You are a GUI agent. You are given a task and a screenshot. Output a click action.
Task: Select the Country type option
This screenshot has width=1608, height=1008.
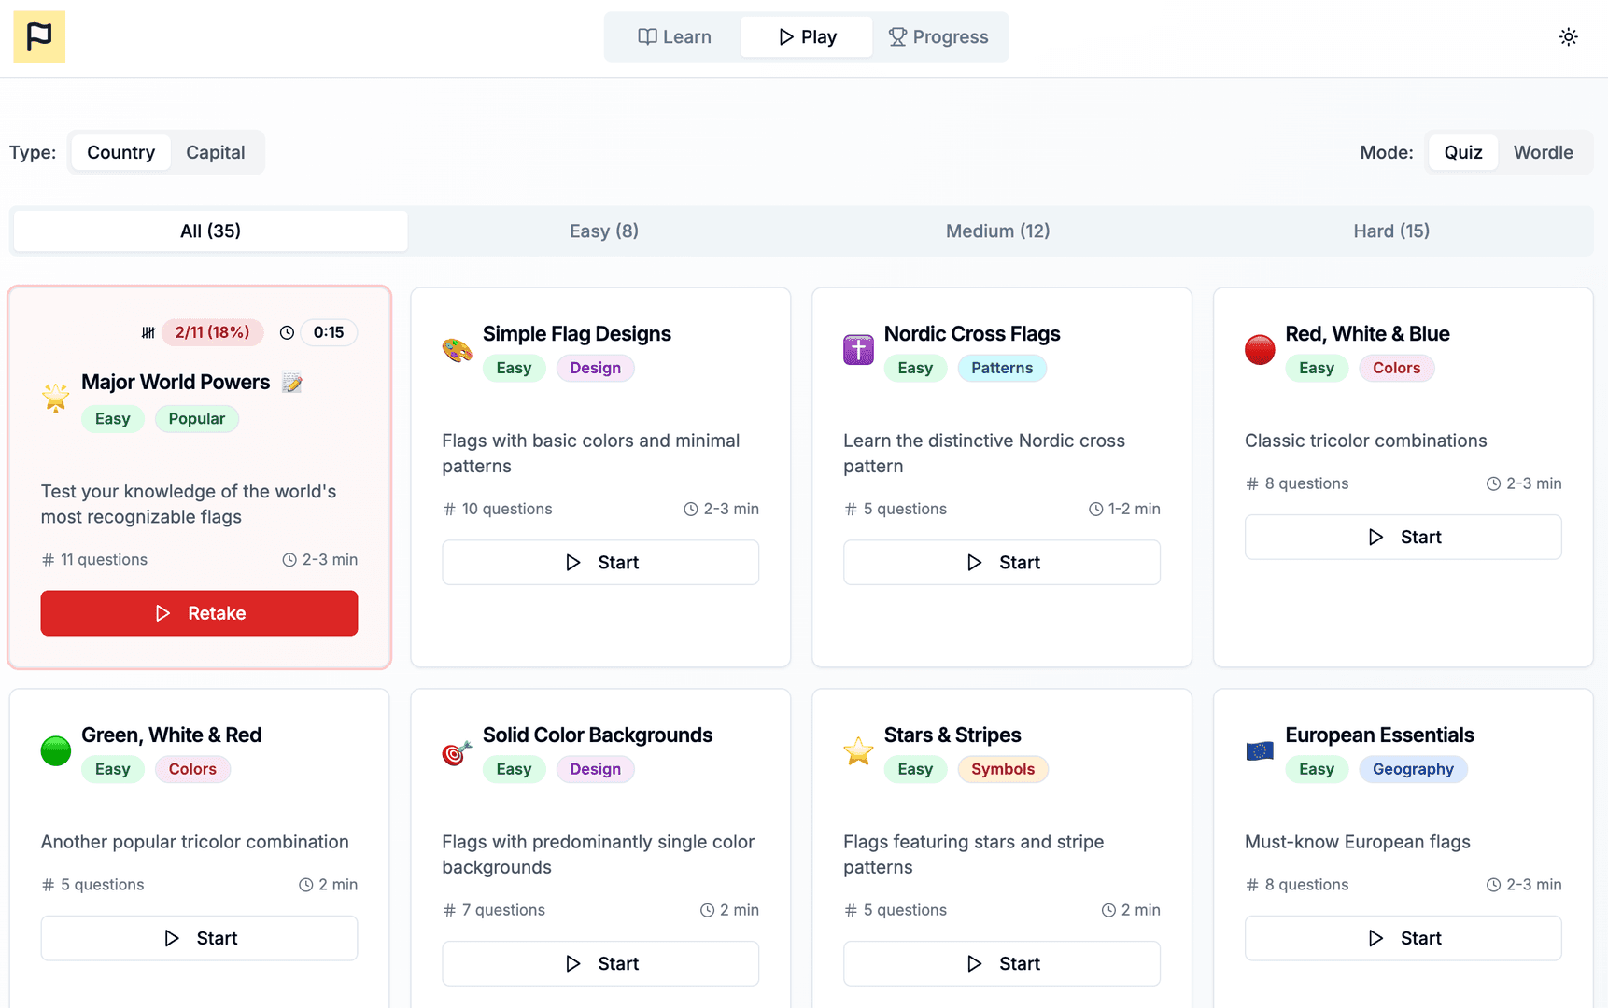120,152
